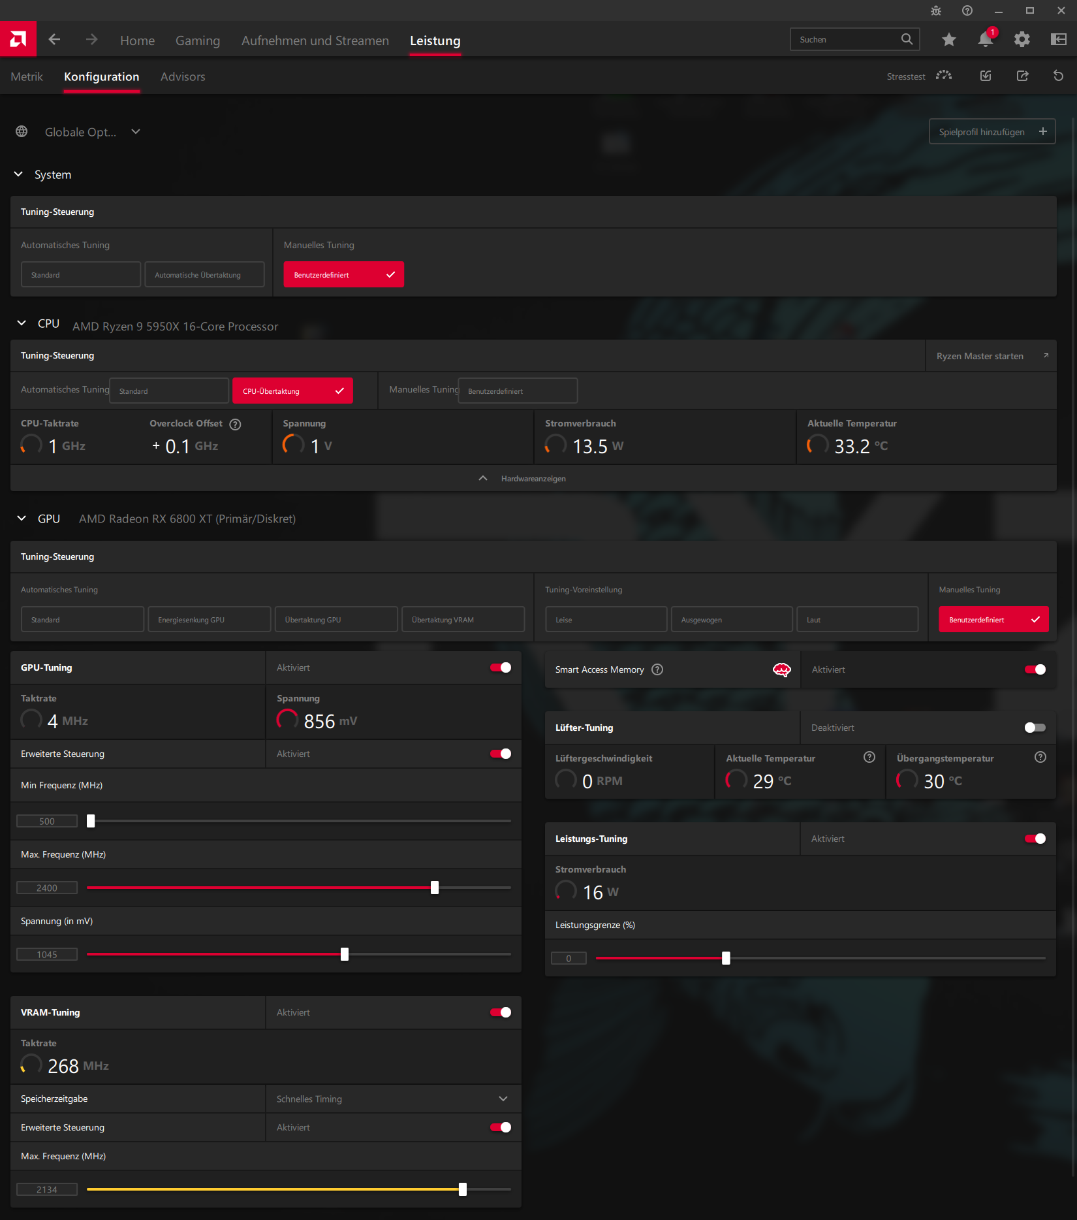Switch to the Advisors subtab
Viewport: 1077px width, 1220px height.
click(x=183, y=77)
